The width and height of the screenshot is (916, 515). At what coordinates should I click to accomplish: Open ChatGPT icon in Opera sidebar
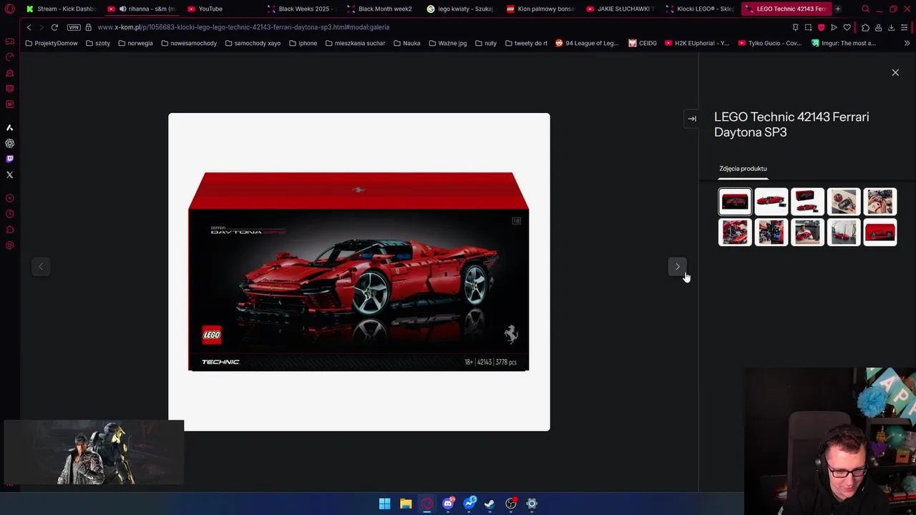pyautogui.click(x=9, y=143)
